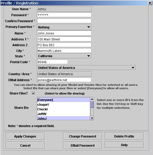Open Help for the registration form
153x155 pixels.
click(x=124, y=145)
